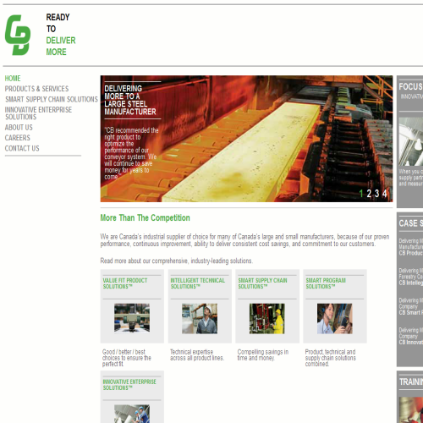Show slide 4 of the banner
423x423 pixels.
coord(385,194)
